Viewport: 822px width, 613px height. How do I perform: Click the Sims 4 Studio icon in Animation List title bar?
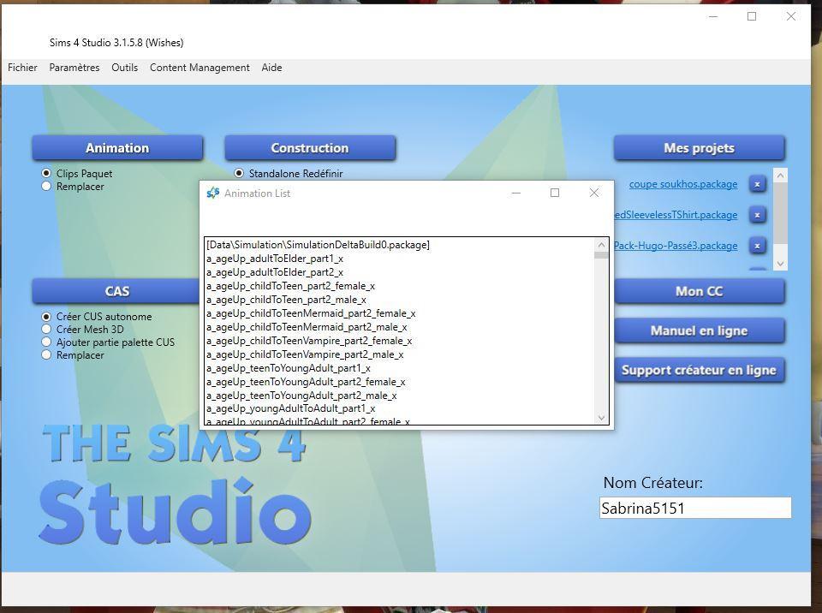[212, 193]
